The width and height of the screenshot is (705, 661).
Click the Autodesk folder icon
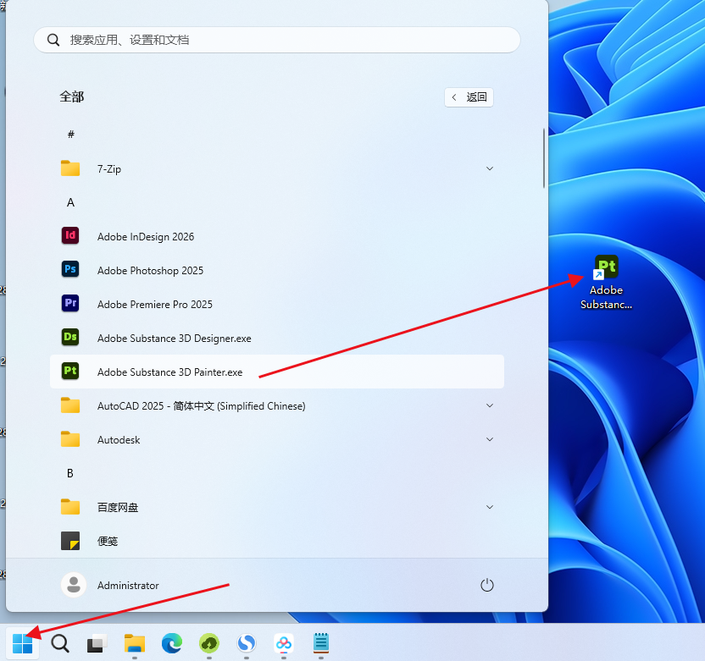click(70, 439)
